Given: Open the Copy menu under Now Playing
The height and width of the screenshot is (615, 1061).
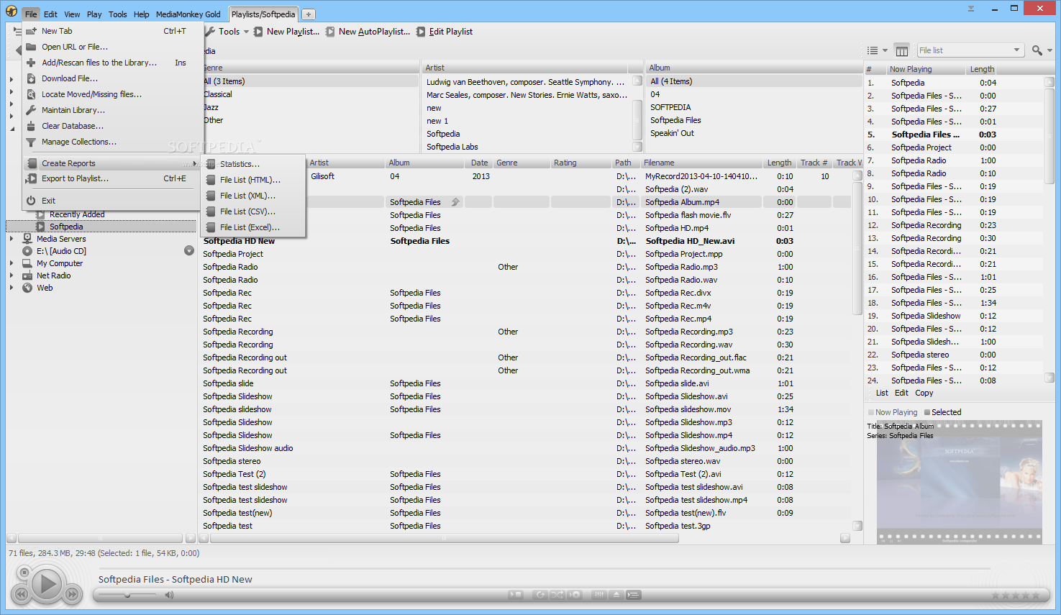Looking at the screenshot, I should (x=924, y=393).
